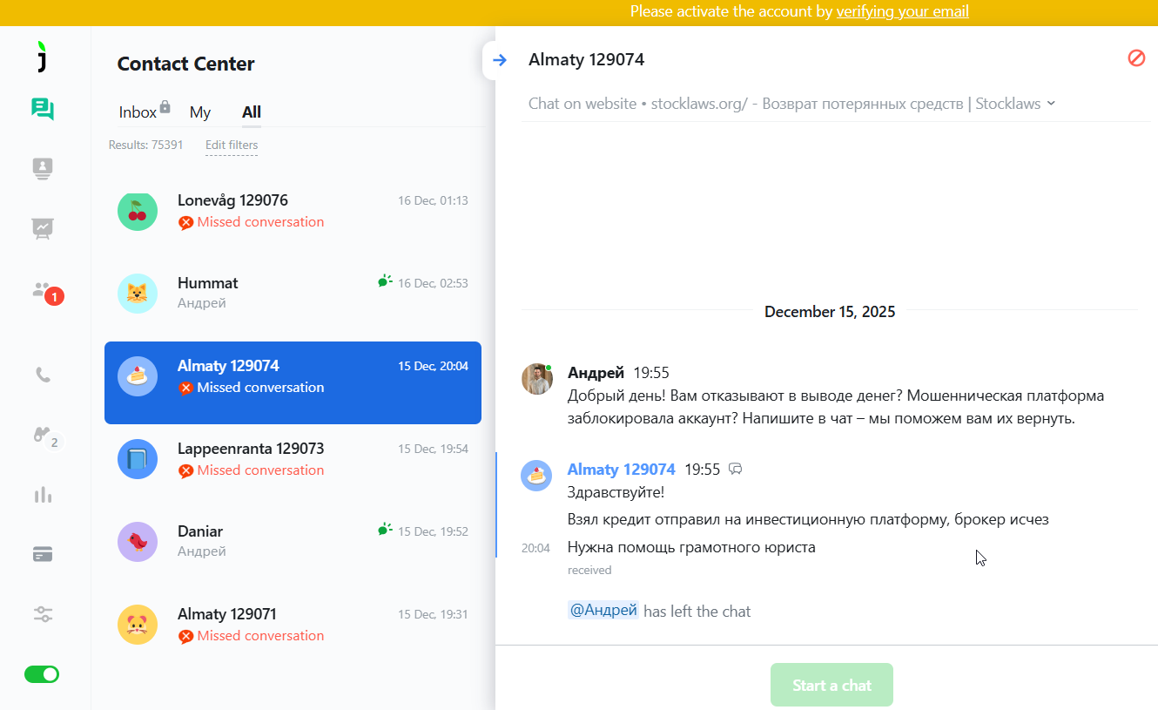
Task: Click the @Андрей mention tag
Action: click(x=603, y=611)
